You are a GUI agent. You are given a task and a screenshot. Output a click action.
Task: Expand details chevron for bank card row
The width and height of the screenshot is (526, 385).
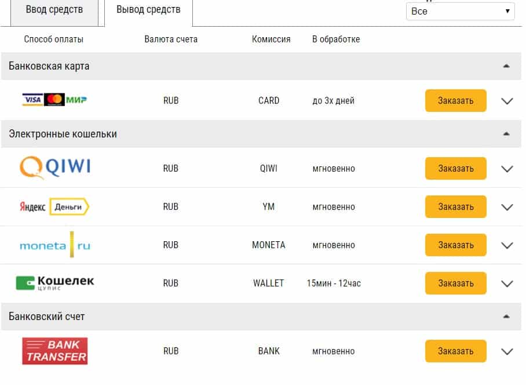(507, 101)
